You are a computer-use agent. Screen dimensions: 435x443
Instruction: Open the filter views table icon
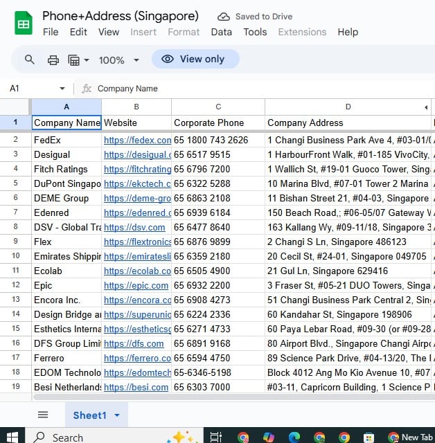pos(74,60)
